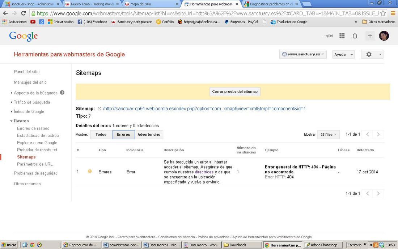Select the Advertencias filter
Image resolution: width=398 pixels, height=249 pixels.
point(149,135)
